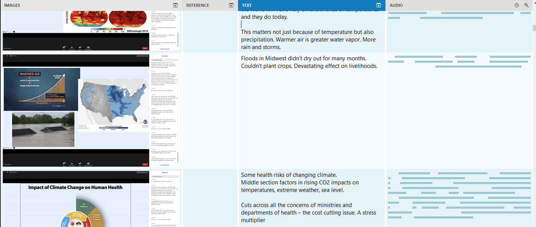The width and height of the screenshot is (536, 227).
Task: Open the clock icon in the AUDIO panel header
Action: click(x=517, y=5)
